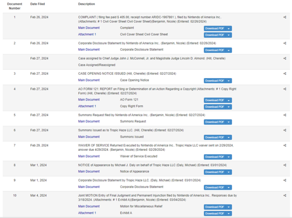Screen dimensions: 292x218
Task: Share the Case Opening Notice entry
Action: click(285, 74)
